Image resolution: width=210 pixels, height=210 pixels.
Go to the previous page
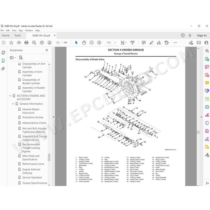coord(42,43)
